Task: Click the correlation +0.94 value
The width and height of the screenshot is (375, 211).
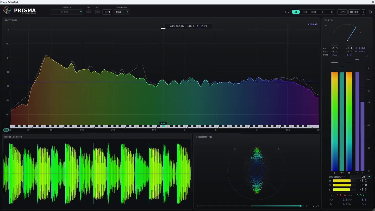Action: point(315,206)
